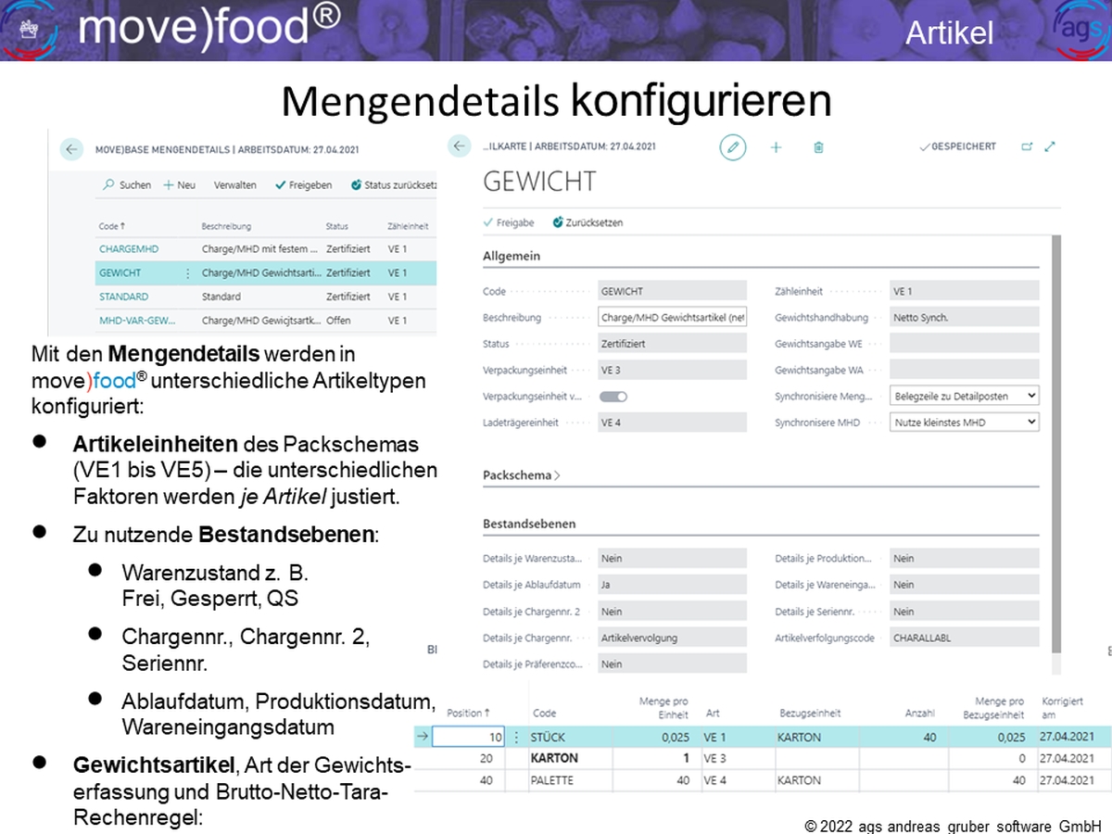Select the STÜCK code cell
This screenshot has height=834, width=1112.
point(550,738)
